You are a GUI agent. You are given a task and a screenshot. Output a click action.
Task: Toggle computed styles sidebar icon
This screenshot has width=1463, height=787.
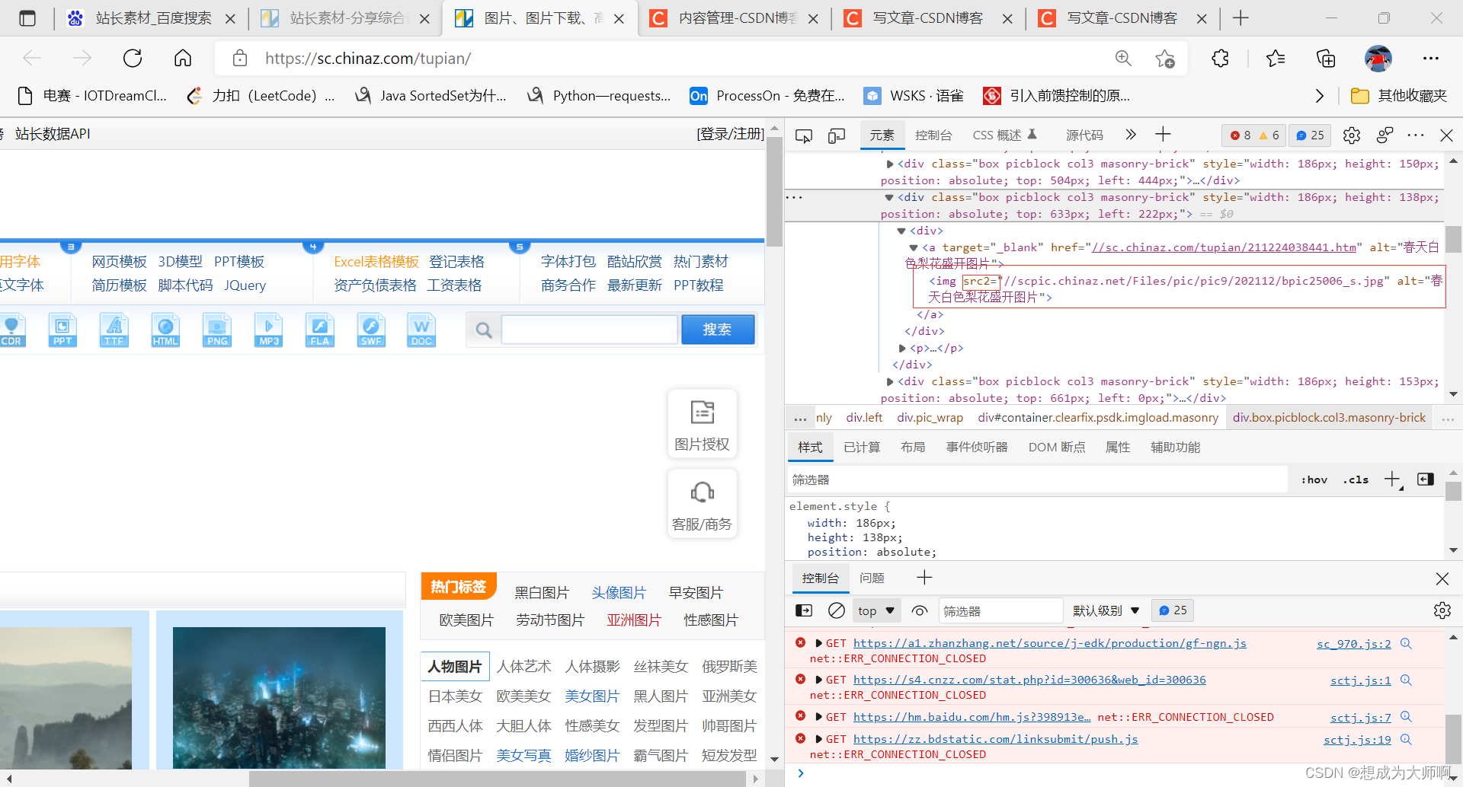pyautogui.click(x=1425, y=480)
